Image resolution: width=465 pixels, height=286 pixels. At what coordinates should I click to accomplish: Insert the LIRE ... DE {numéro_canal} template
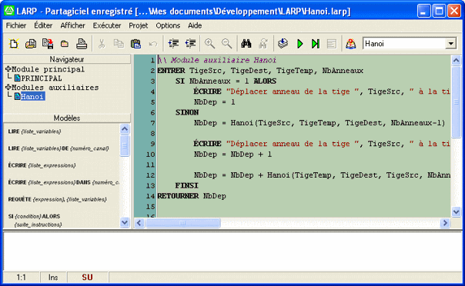click(x=59, y=148)
